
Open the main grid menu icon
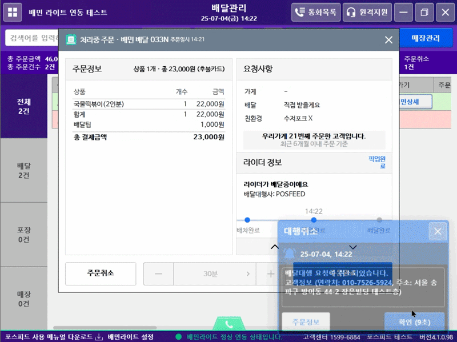13,12
